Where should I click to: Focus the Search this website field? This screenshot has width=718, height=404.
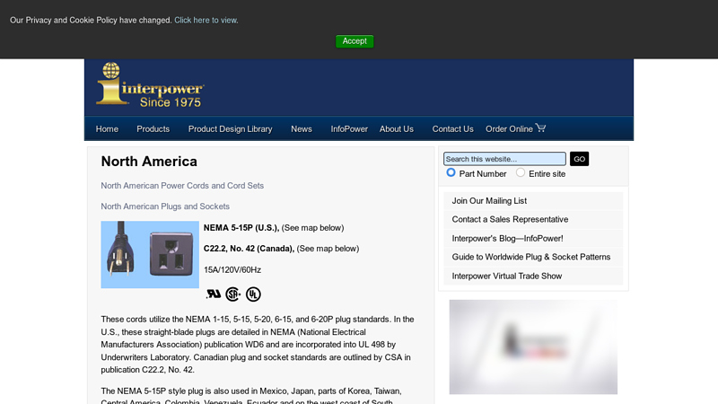(x=504, y=159)
